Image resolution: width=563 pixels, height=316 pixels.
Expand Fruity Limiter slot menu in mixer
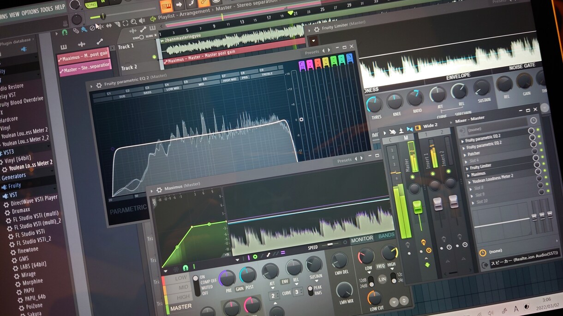[467, 169]
